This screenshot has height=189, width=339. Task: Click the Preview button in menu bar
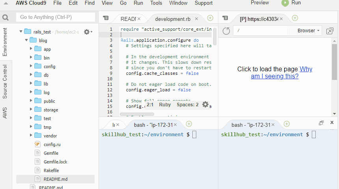point(260,3)
